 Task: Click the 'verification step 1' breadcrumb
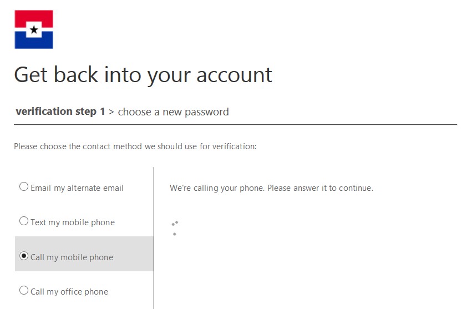[x=60, y=112]
